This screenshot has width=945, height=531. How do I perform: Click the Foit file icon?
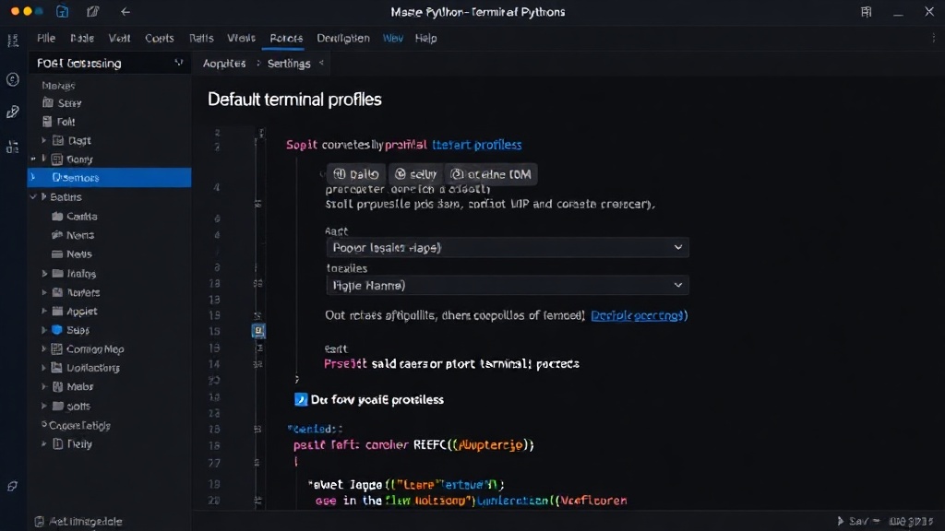pyautogui.click(x=48, y=122)
